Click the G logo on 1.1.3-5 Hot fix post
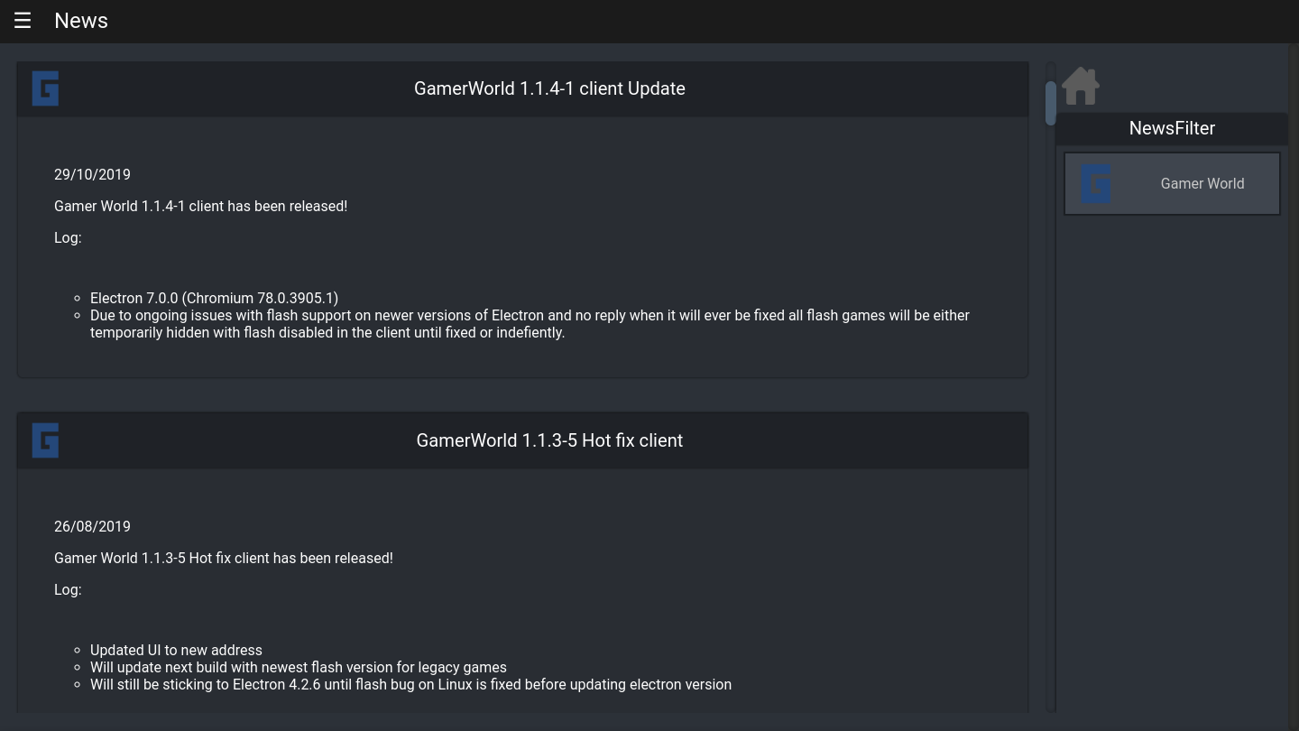Screen dimensions: 1299x731 [x=45, y=440]
